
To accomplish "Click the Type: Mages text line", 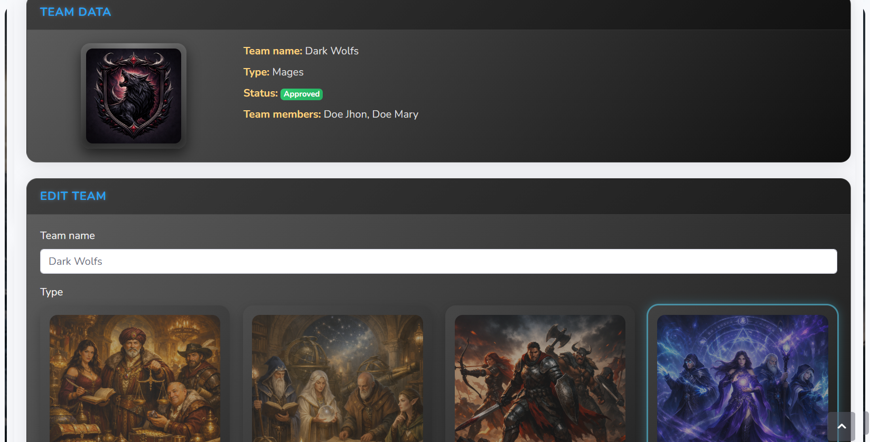I will coord(274,72).
